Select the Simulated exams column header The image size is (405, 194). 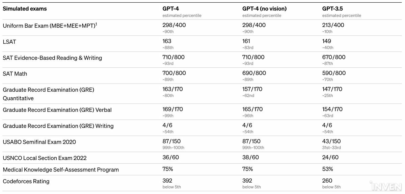pos(25,9)
